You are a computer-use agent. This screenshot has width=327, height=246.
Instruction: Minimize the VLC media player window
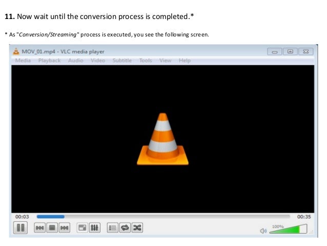(x=275, y=51)
